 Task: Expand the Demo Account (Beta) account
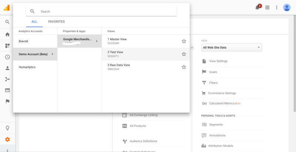point(35,54)
